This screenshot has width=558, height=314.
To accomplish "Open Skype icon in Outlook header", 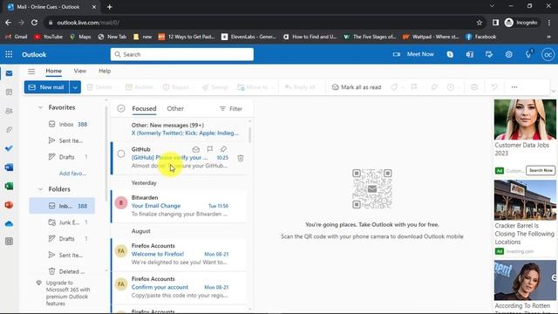I will click(x=450, y=54).
